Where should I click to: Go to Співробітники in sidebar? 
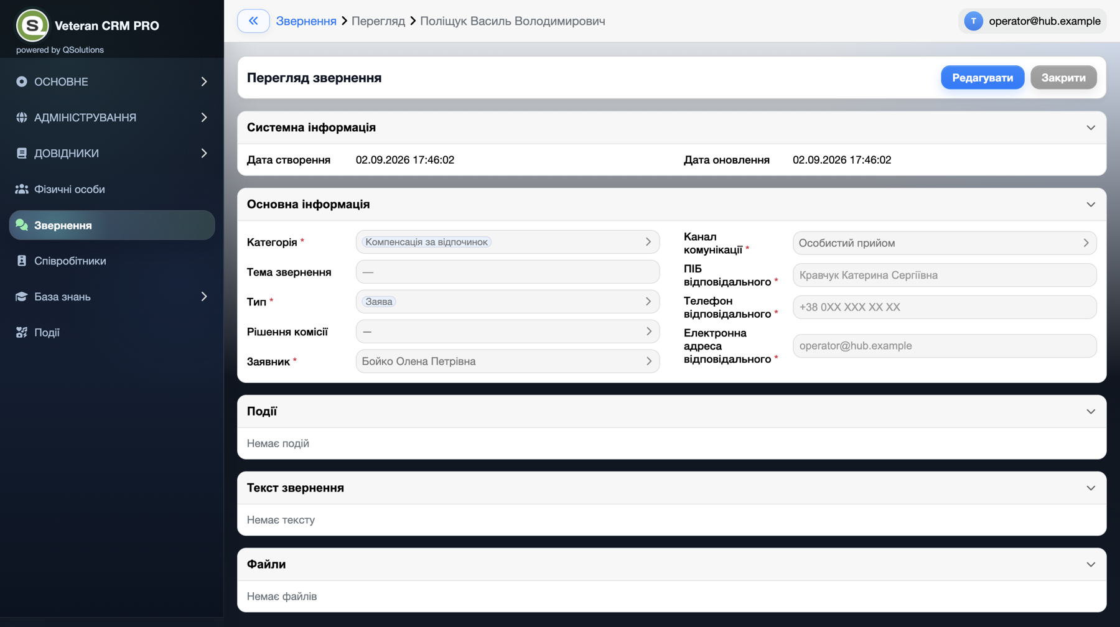(112, 261)
